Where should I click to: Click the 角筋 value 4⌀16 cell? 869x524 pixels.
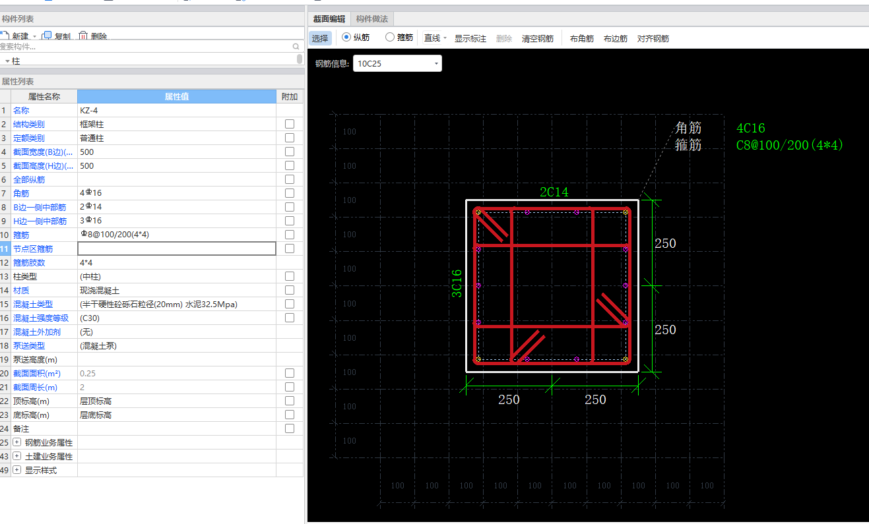(177, 193)
